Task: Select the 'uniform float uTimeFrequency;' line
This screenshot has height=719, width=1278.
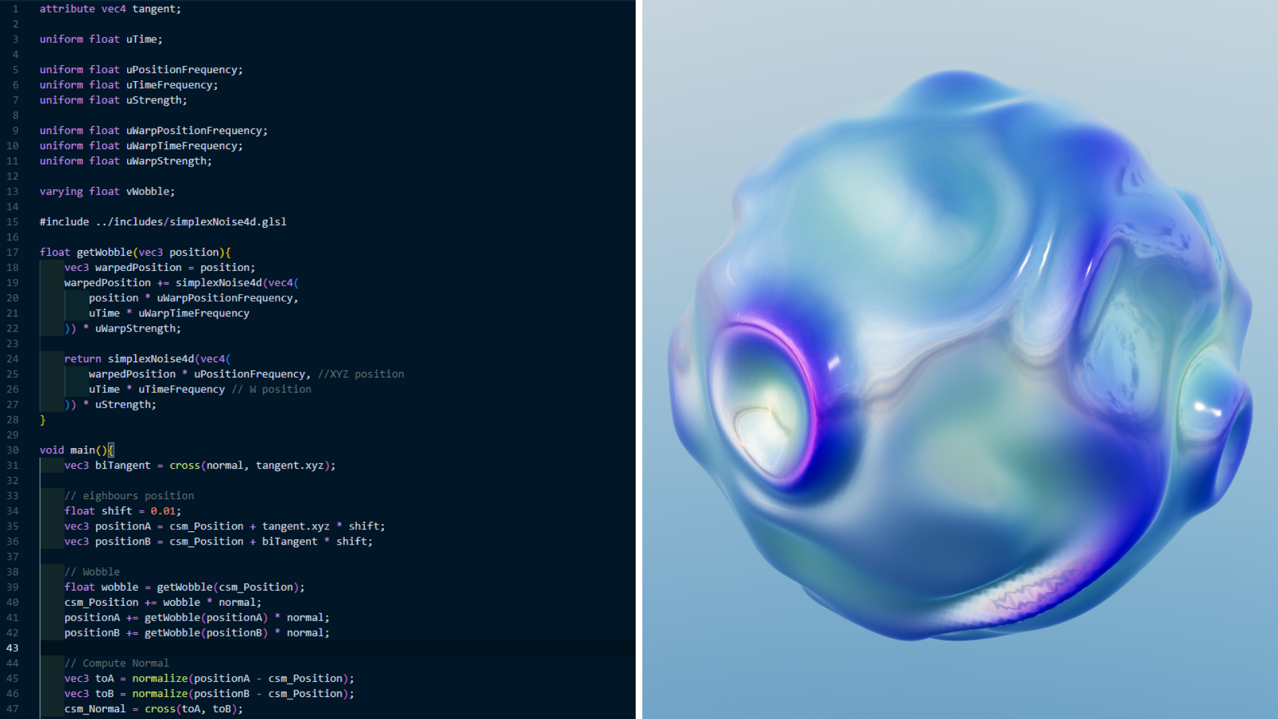Action: 128,85
